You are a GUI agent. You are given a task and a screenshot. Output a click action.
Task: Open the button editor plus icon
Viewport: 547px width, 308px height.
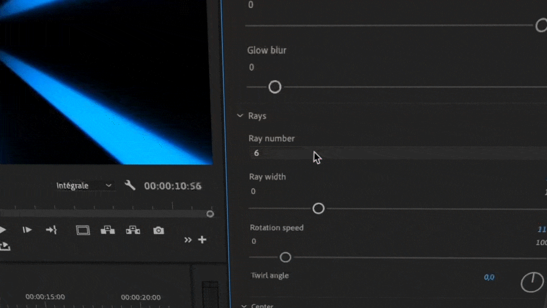coord(202,240)
